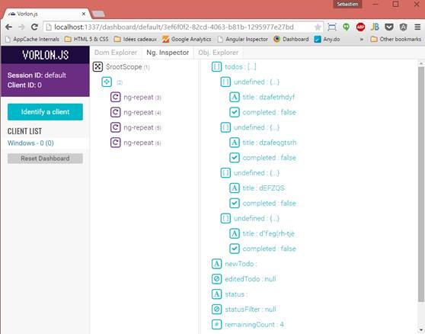Viewport: 425px width, 334px height.
Task: Open the Angular Inspector bookmark
Action: click(243, 40)
